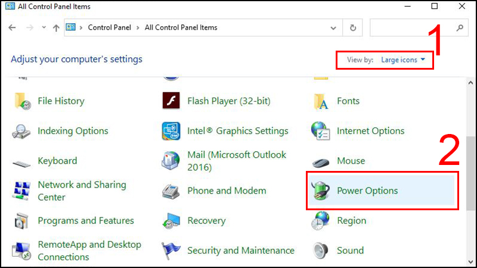Click the Back arrow in navigation bar
Screen dimensions: 477x268
tap(12, 27)
